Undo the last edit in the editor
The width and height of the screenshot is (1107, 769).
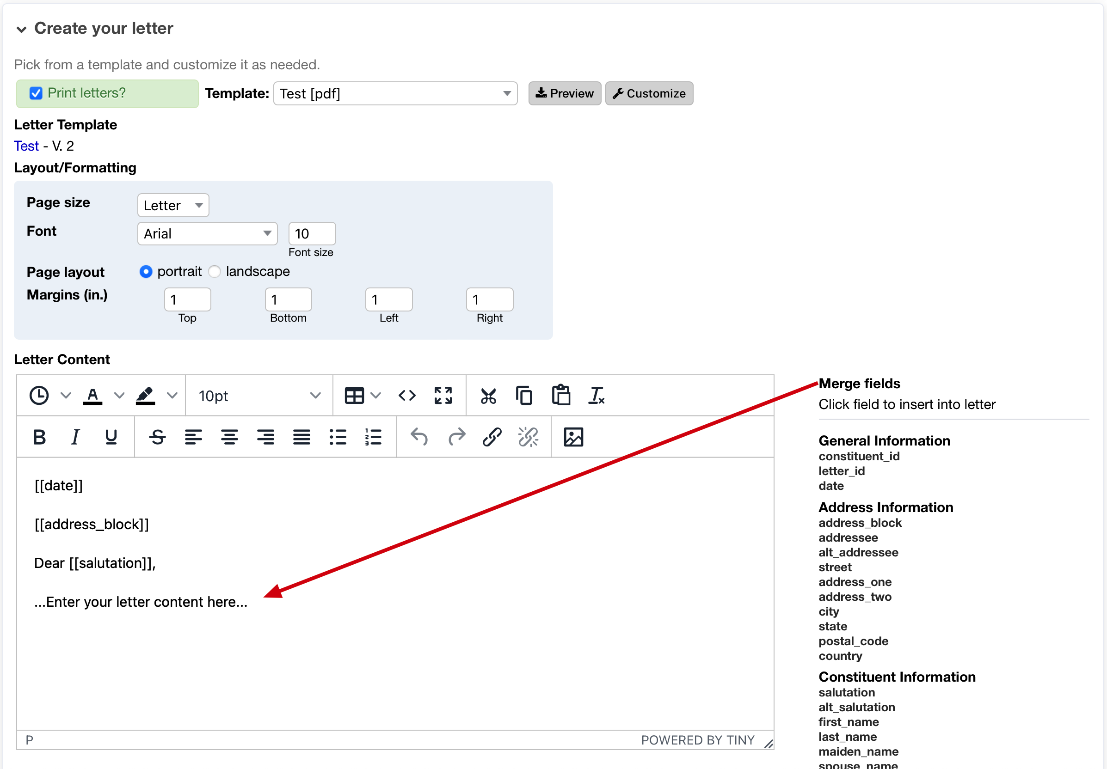(x=418, y=437)
